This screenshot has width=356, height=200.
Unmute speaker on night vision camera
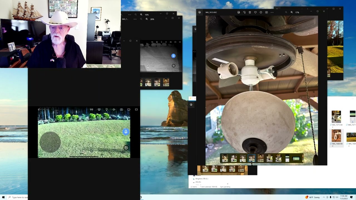pos(166,42)
